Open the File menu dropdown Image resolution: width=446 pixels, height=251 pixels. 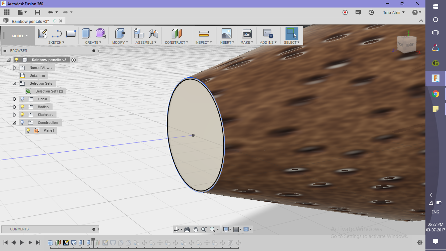coord(23,12)
